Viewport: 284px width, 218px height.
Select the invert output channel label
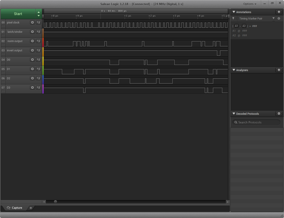coord(14,50)
